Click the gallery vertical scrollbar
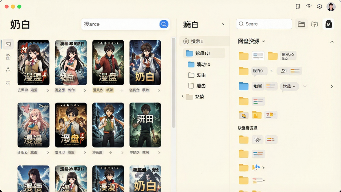The height and width of the screenshot is (192, 341). [x=173, y=83]
